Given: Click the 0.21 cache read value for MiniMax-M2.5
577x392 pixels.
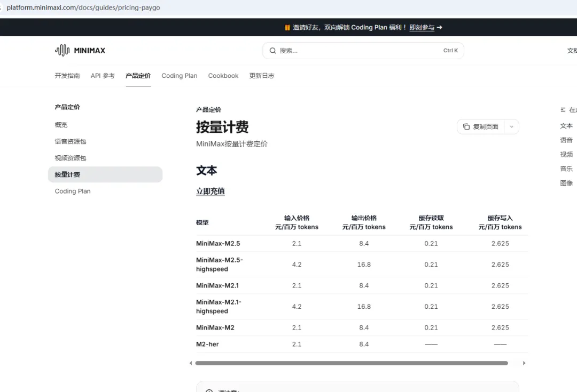Looking at the screenshot, I should (x=431, y=244).
